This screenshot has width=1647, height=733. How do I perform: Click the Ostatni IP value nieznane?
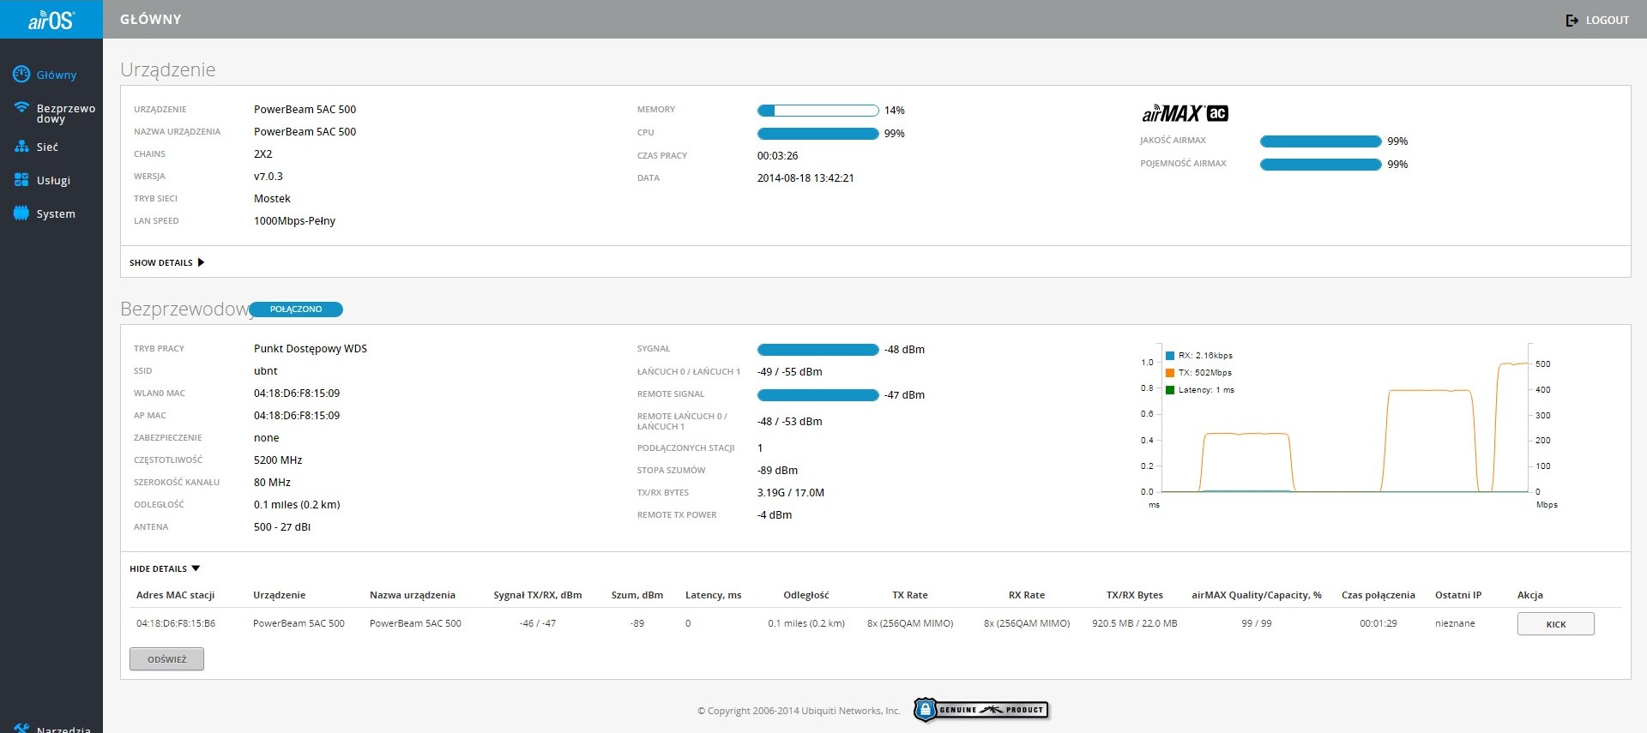1455,623
